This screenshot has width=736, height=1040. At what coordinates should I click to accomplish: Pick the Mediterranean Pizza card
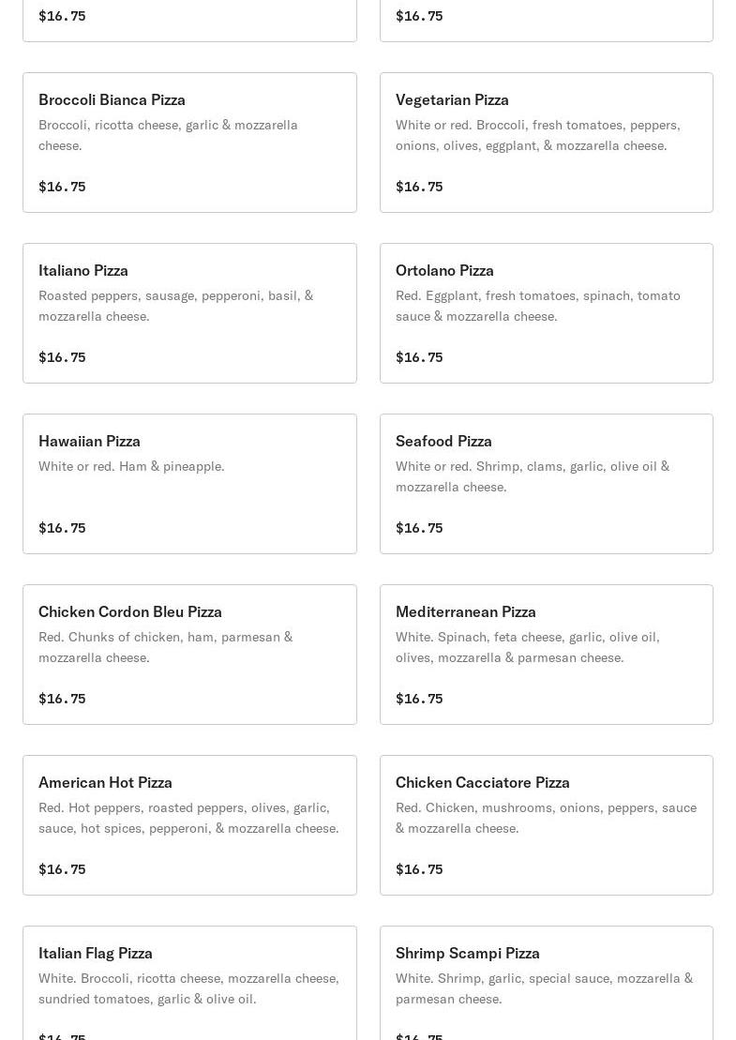(466, 611)
